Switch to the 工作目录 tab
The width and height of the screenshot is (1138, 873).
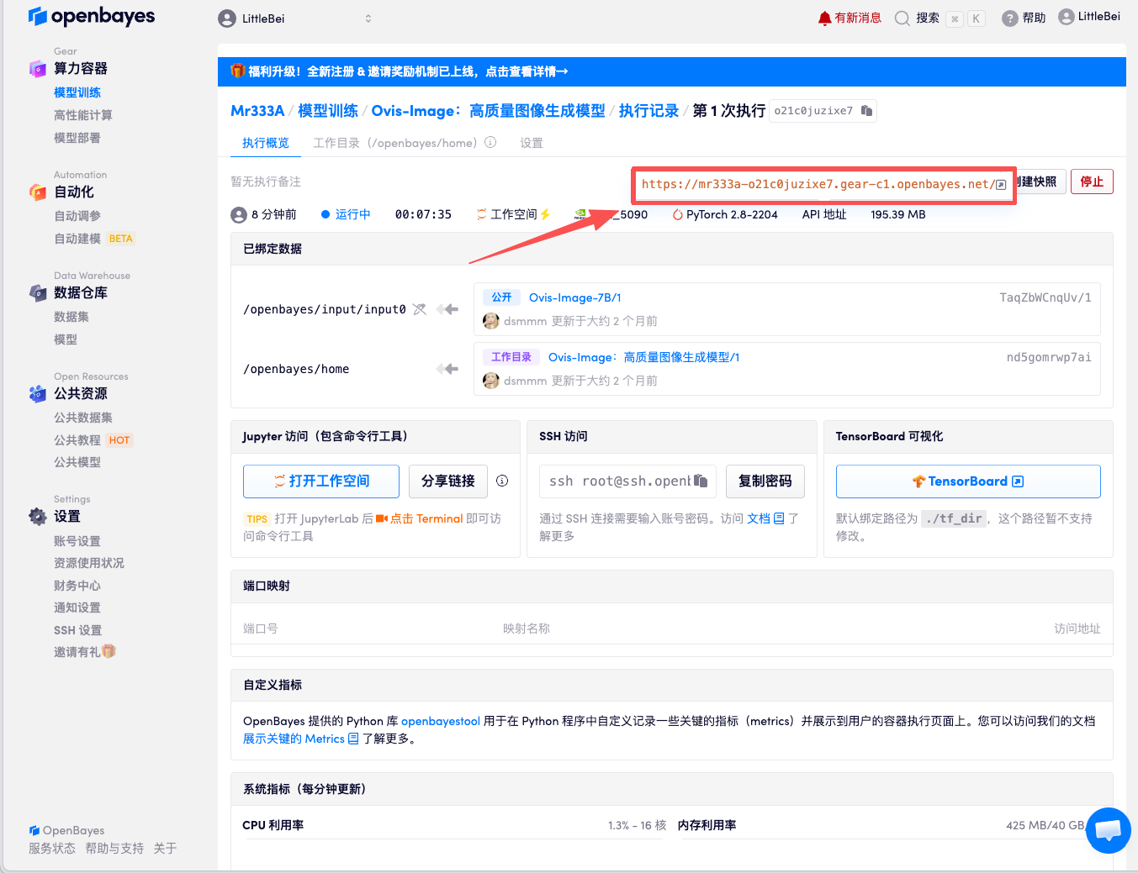click(x=395, y=143)
